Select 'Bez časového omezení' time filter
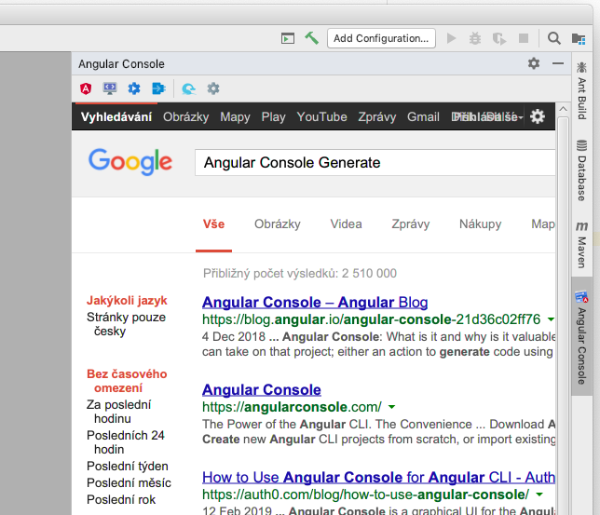The width and height of the screenshot is (600, 515). pyautogui.click(x=127, y=381)
